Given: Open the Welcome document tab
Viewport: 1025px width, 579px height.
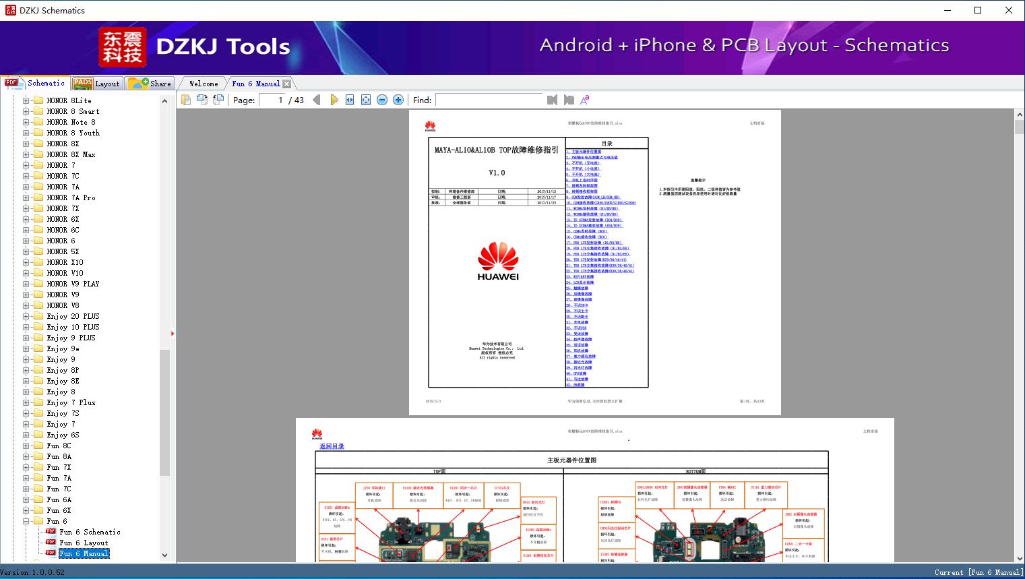Looking at the screenshot, I should pyautogui.click(x=204, y=84).
